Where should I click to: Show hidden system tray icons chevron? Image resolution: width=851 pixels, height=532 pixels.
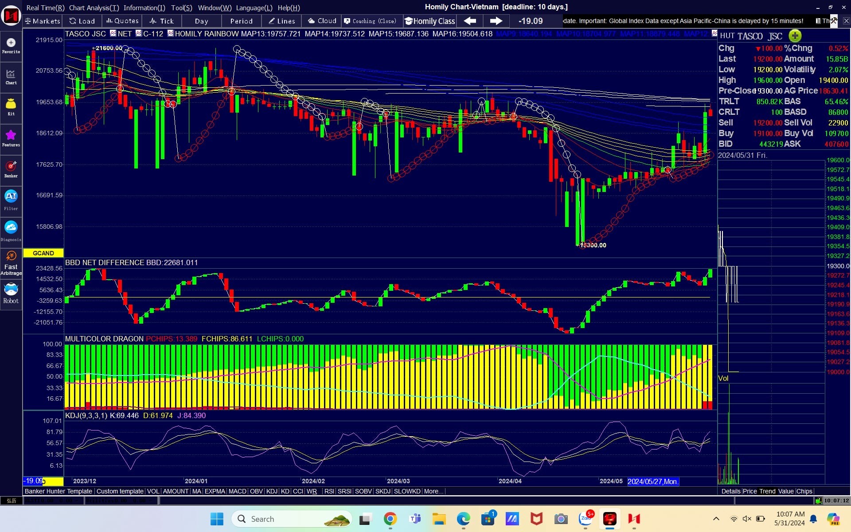pyautogui.click(x=716, y=519)
